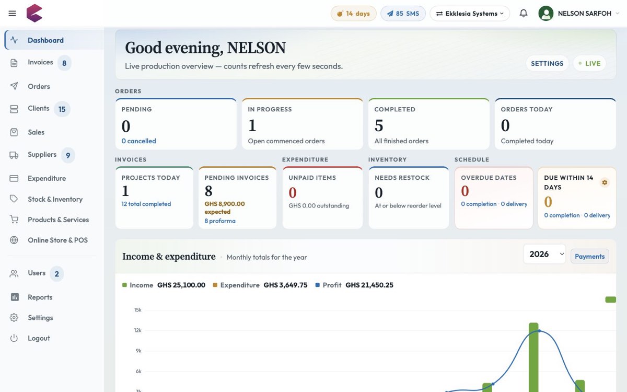Click the Stock & Inventory tag icon
The height and width of the screenshot is (392, 627).
14,199
